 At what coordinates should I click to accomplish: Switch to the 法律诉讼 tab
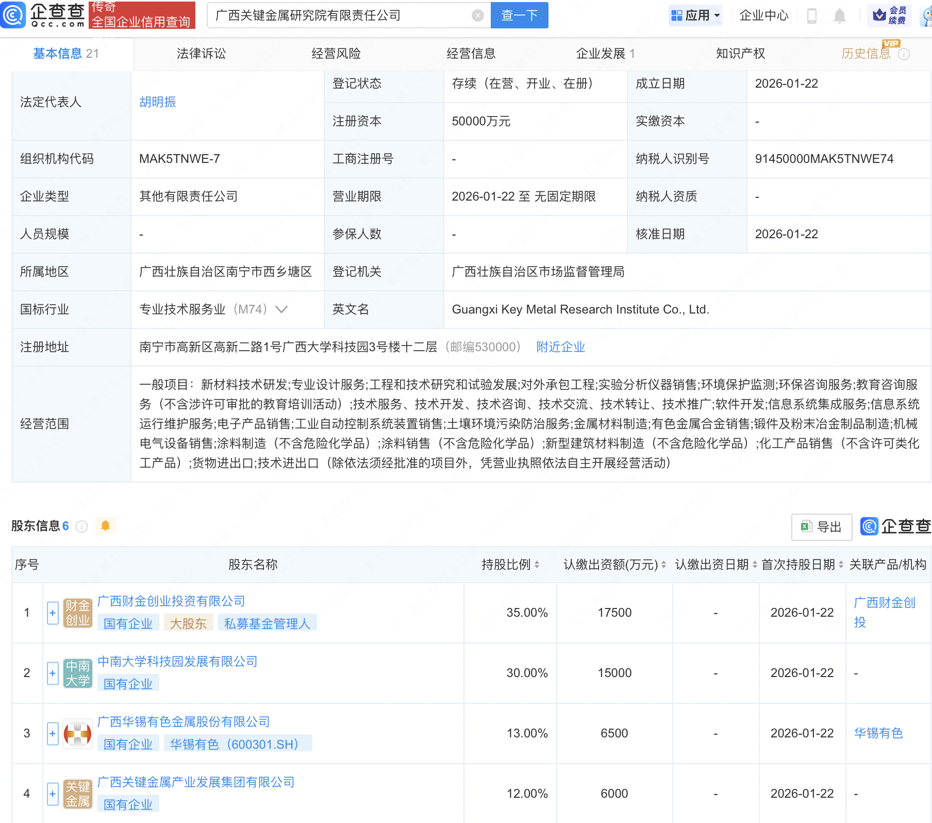point(200,53)
